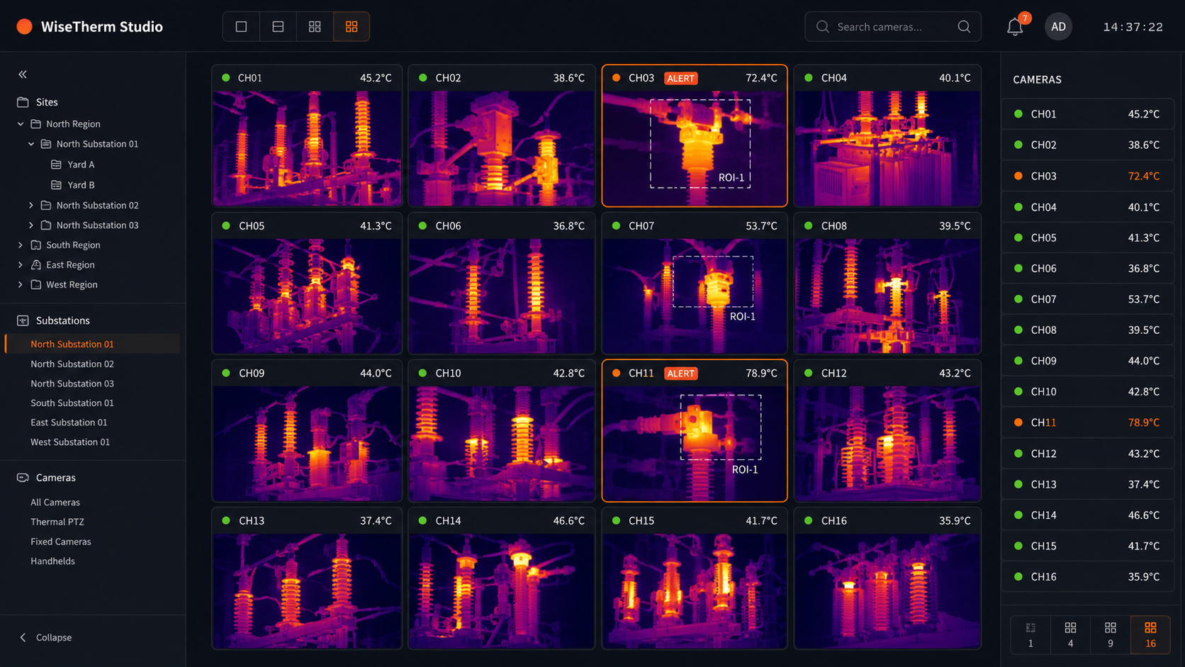This screenshot has height=667, width=1185.
Task: Click CH01 green status dot on grid tile
Action: [226, 78]
